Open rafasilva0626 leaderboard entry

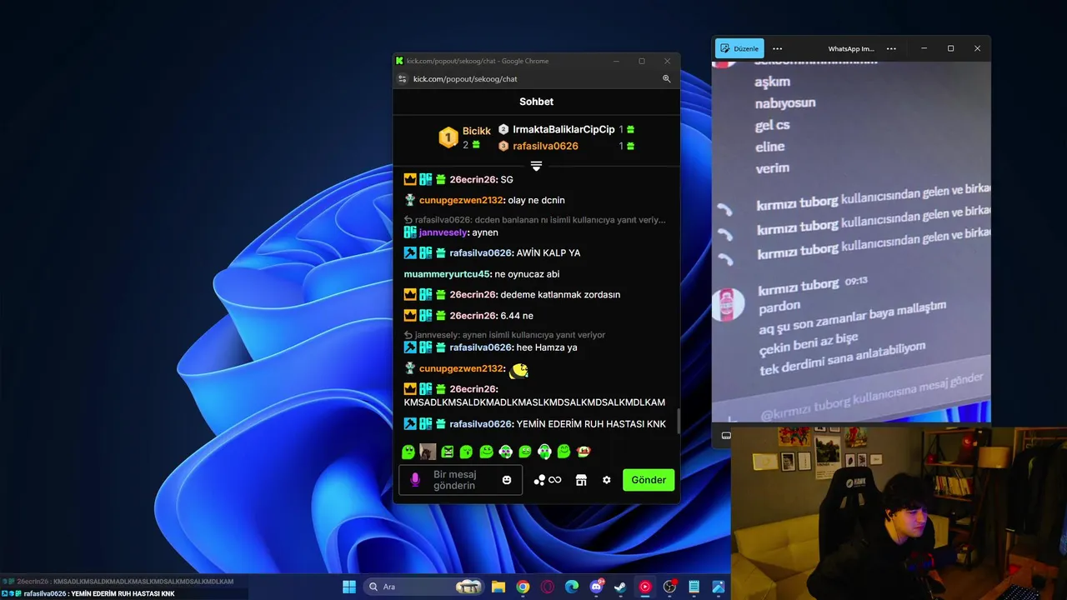point(545,146)
